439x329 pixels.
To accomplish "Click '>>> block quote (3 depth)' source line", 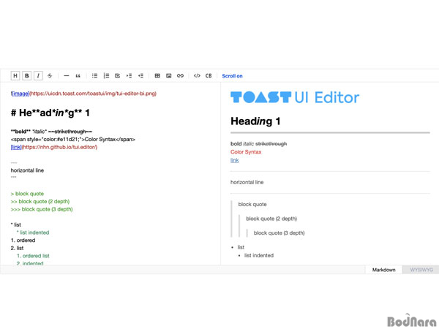I will (x=42, y=209).
